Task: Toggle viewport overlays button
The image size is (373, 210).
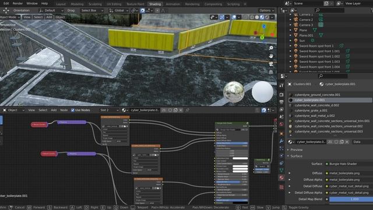Action: point(234,17)
